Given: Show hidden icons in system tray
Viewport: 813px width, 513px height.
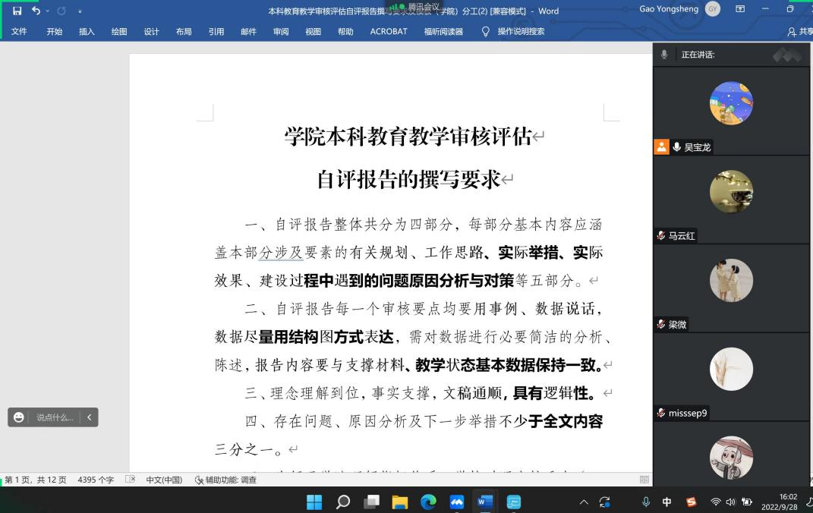Looking at the screenshot, I should (584, 502).
